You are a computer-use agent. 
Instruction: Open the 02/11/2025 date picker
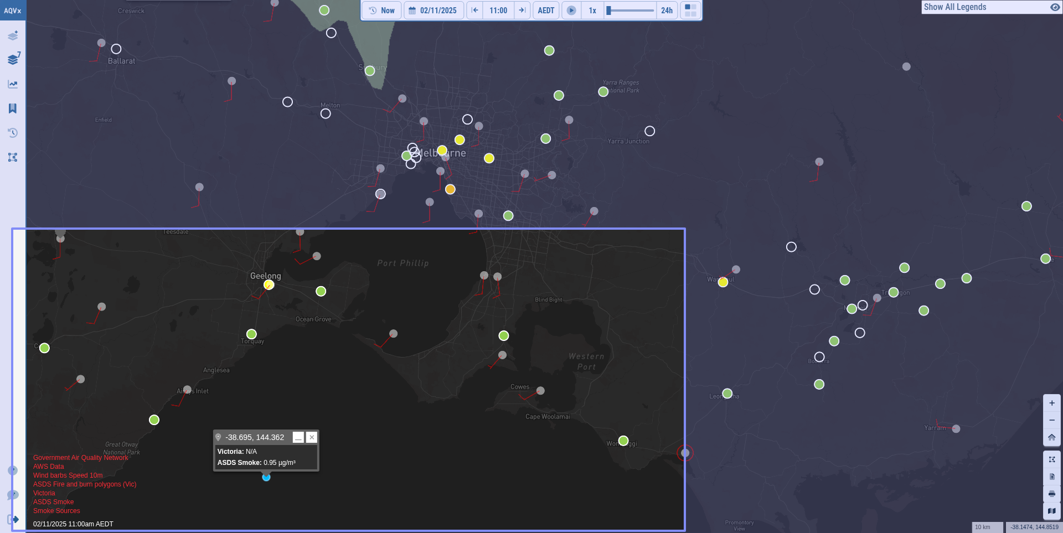tap(433, 11)
